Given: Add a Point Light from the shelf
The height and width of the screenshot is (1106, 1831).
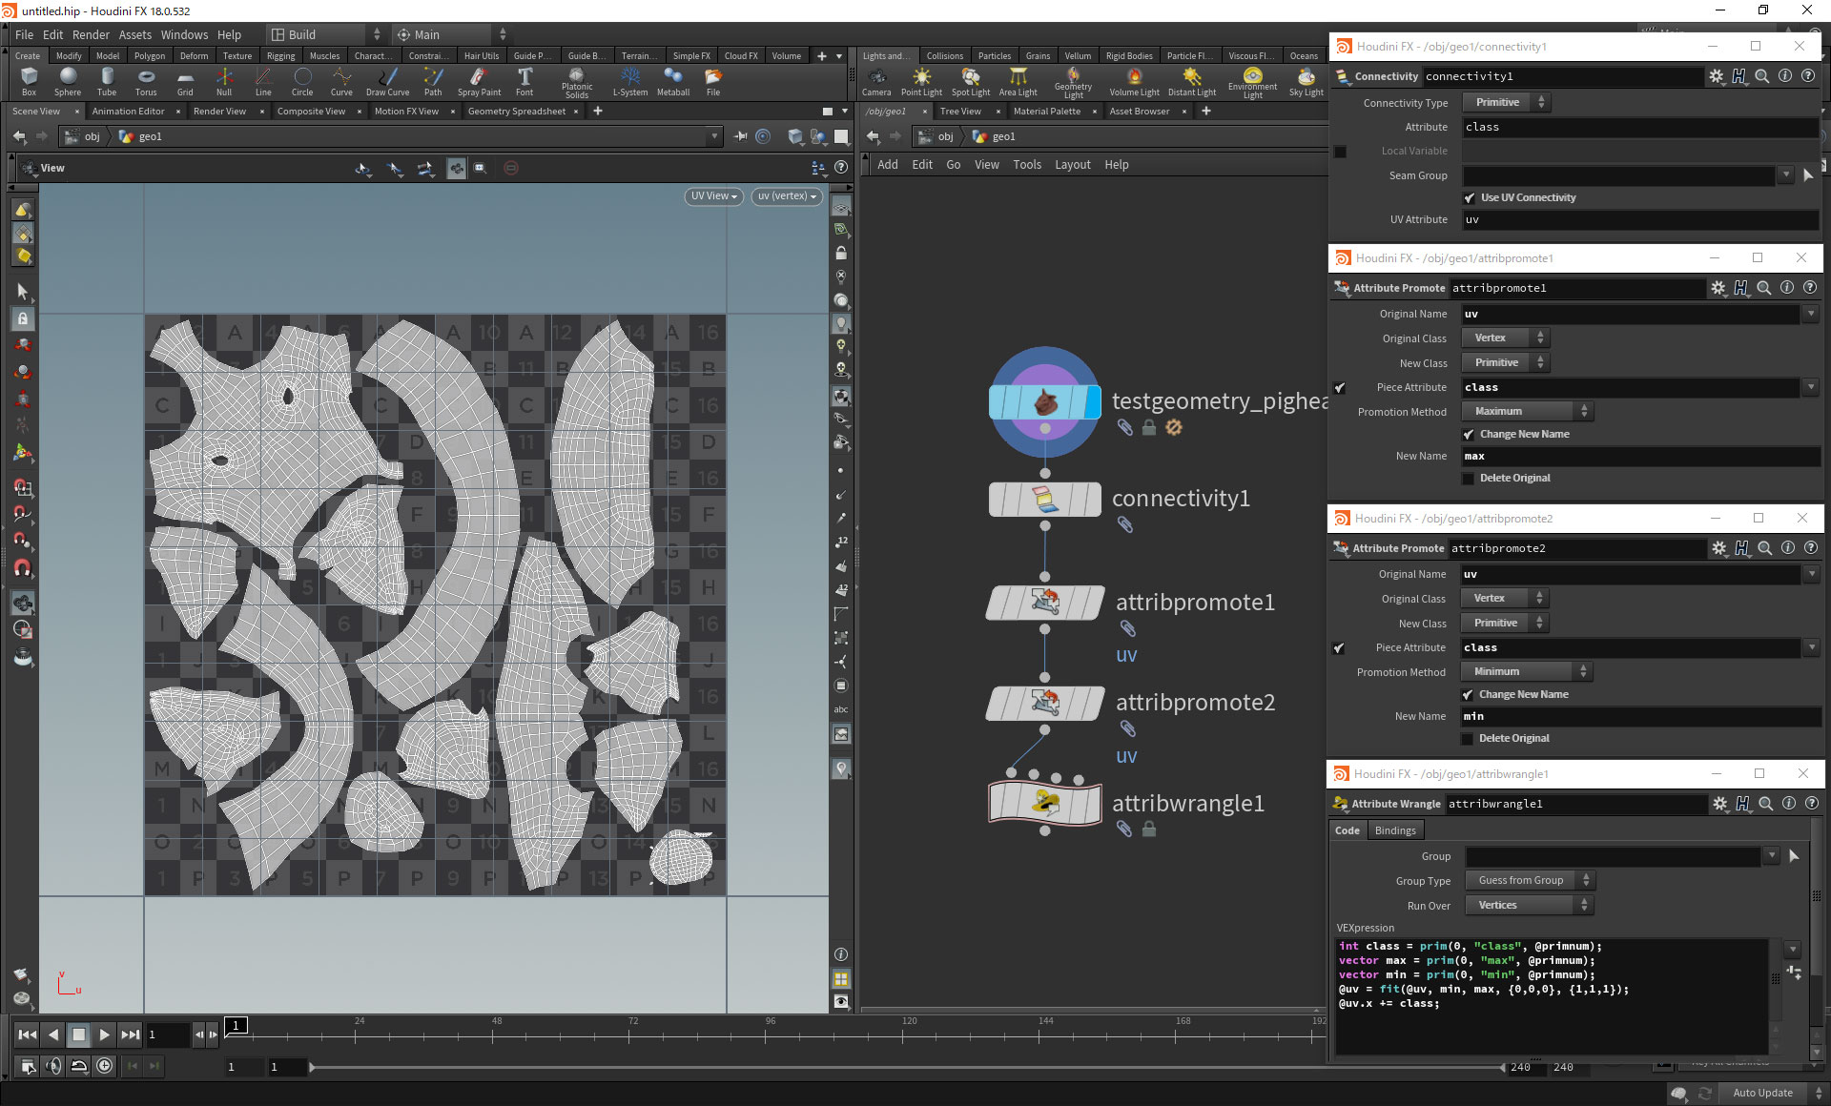Looking at the screenshot, I should point(921,81).
